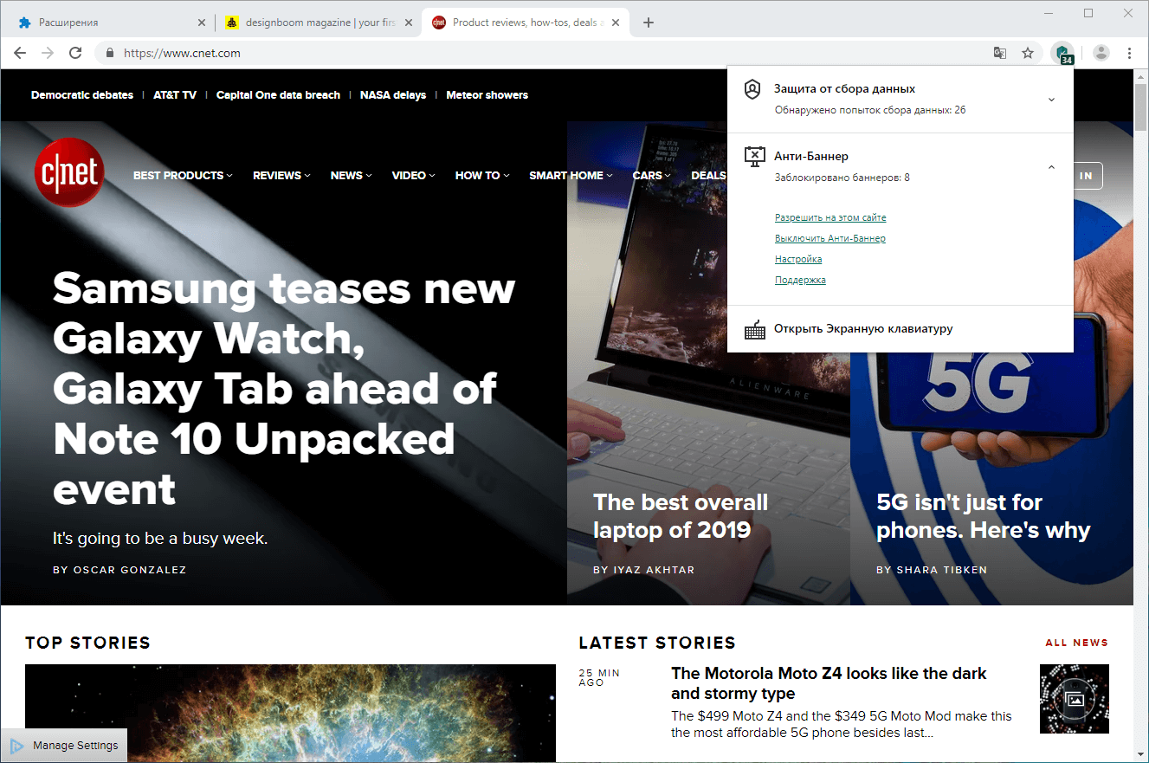
Task: Open the Google Translate icon in address bar
Action: 1000,53
